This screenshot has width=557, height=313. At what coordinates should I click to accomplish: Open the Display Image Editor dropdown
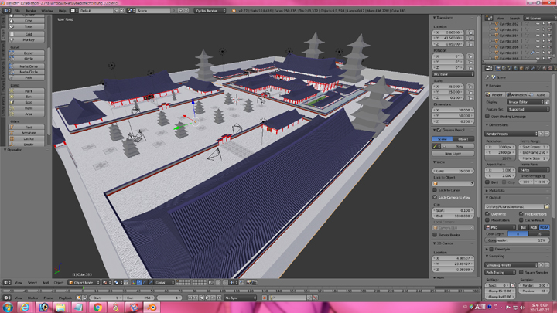point(525,102)
